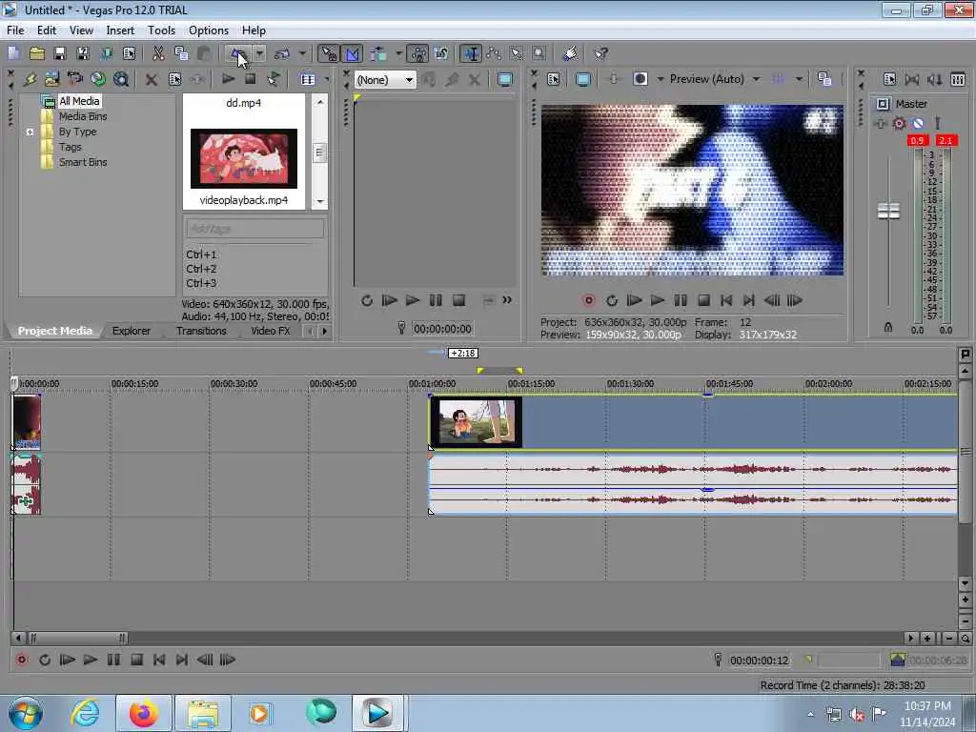The width and height of the screenshot is (976, 732).
Task: Toggle Auto Ripple button
Action: tap(378, 54)
